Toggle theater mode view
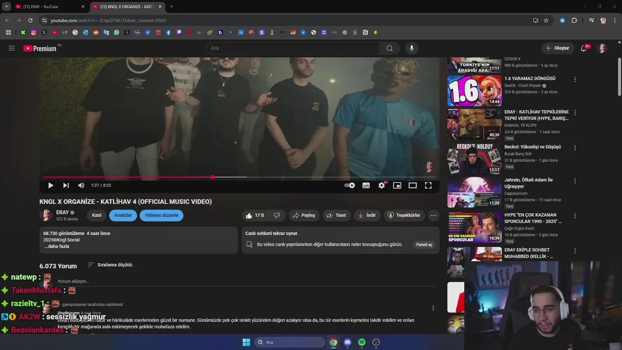Viewport: 622px width, 350px height. click(x=413, y=185)
